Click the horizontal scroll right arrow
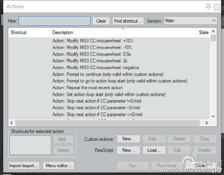The height and width of the screenshot is (175, 224). point(206,123)
